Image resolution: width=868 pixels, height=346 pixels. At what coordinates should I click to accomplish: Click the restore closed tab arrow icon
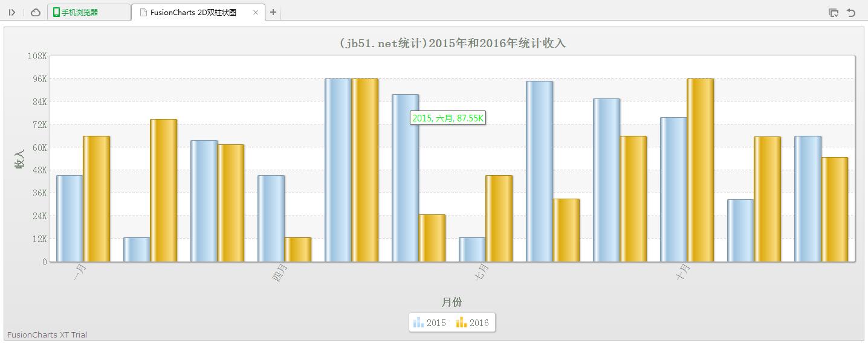click(851, 13)
